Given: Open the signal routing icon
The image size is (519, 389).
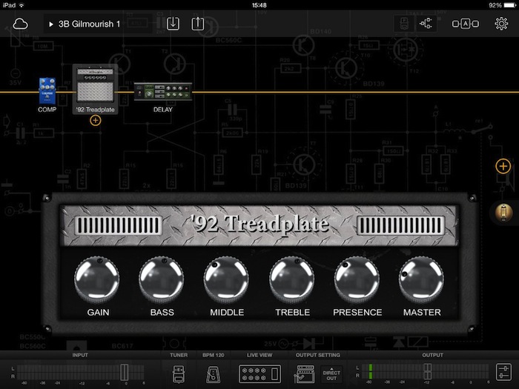Looking at the screenshot, I should [426, 24].
